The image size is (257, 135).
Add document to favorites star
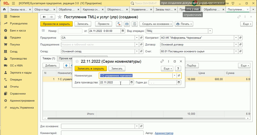(60, 17)
